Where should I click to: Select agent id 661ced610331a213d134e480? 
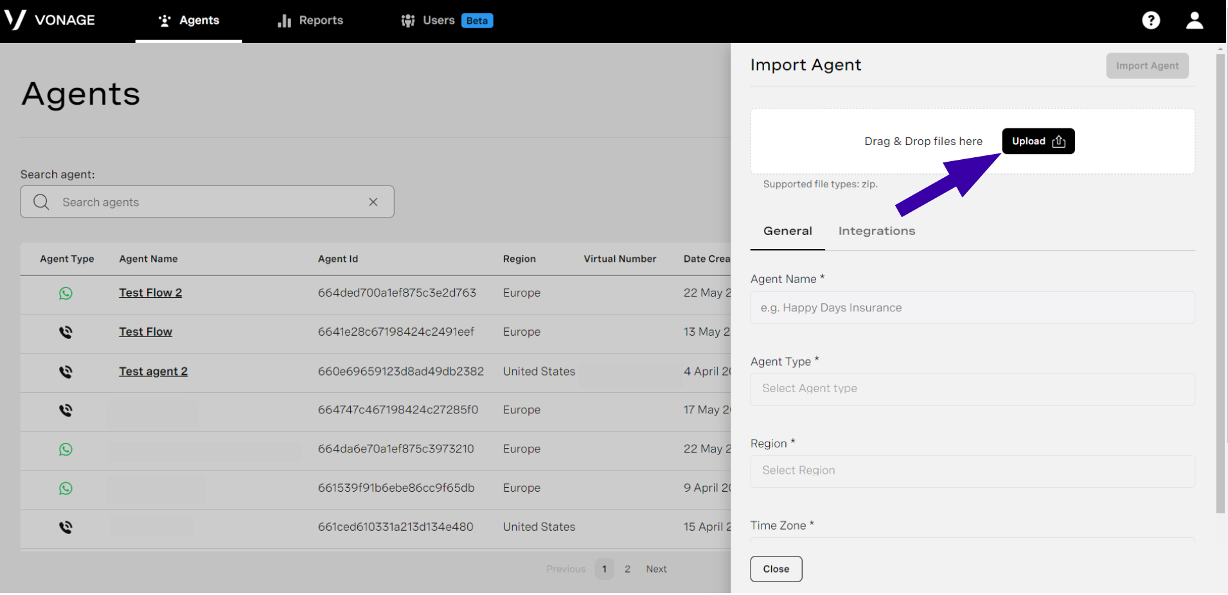coord(395,527)
